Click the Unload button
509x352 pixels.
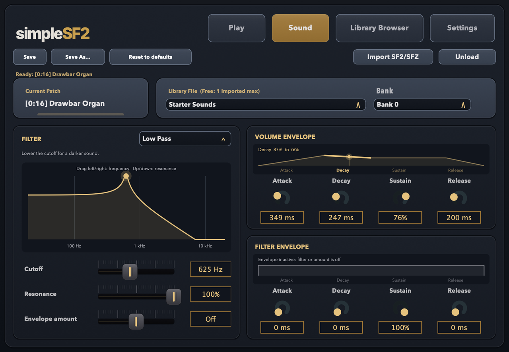[467, 57]
